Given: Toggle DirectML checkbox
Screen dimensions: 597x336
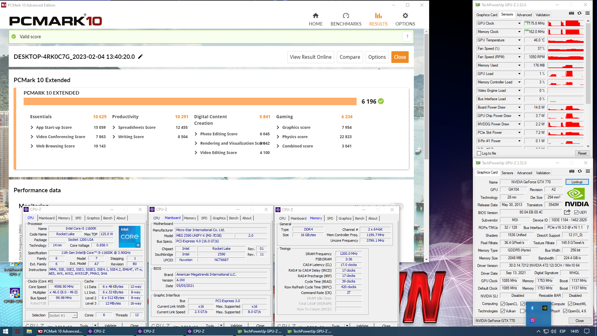Looking at the screenshot, I should click(570, 304).
